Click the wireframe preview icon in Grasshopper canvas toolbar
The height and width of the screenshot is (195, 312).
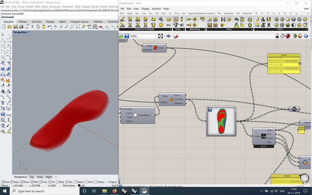[x=282, y=36]
